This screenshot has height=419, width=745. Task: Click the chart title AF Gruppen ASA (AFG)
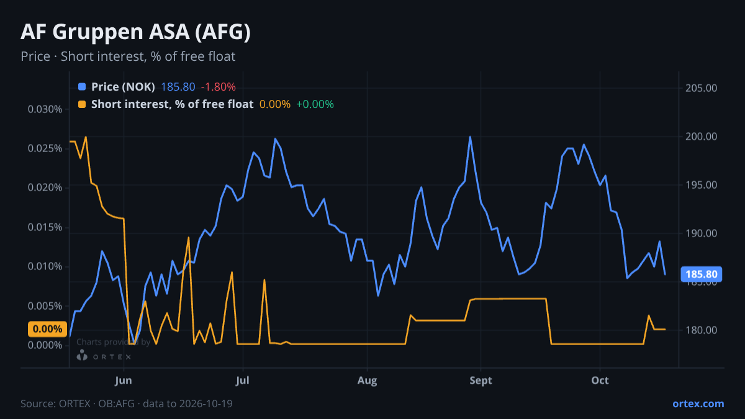click(135, 32)
